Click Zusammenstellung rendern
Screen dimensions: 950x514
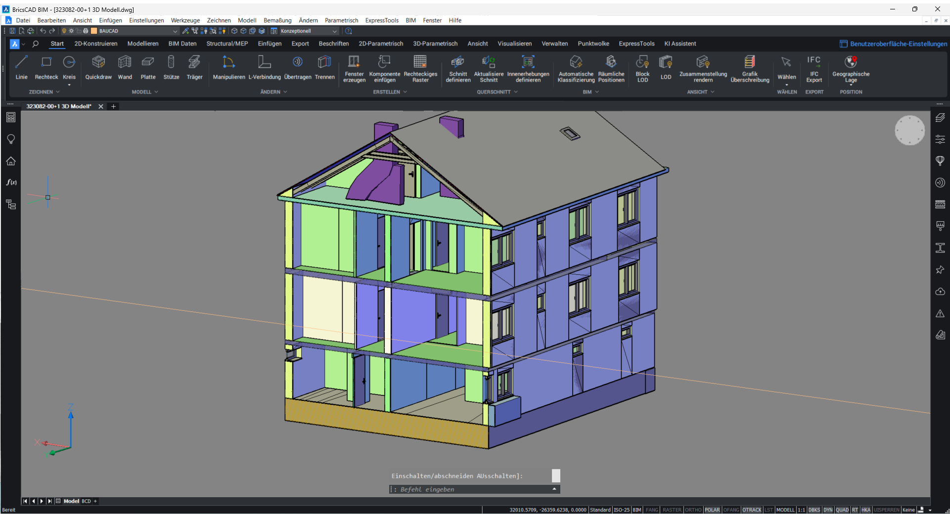pyautogui.click(x=703, y=68)
